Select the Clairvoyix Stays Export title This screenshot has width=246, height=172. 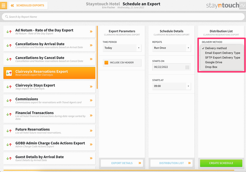click(35, 85)
